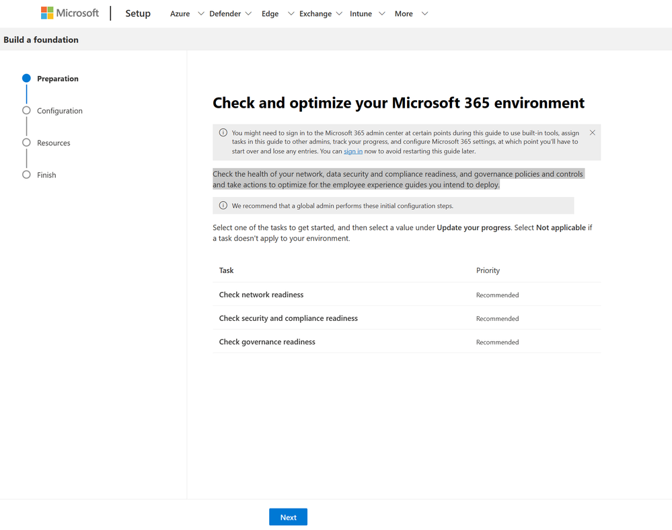This screenshot has height=530, width=672.
Task: Click Recommended in security and compliance row
Action: 497,318
